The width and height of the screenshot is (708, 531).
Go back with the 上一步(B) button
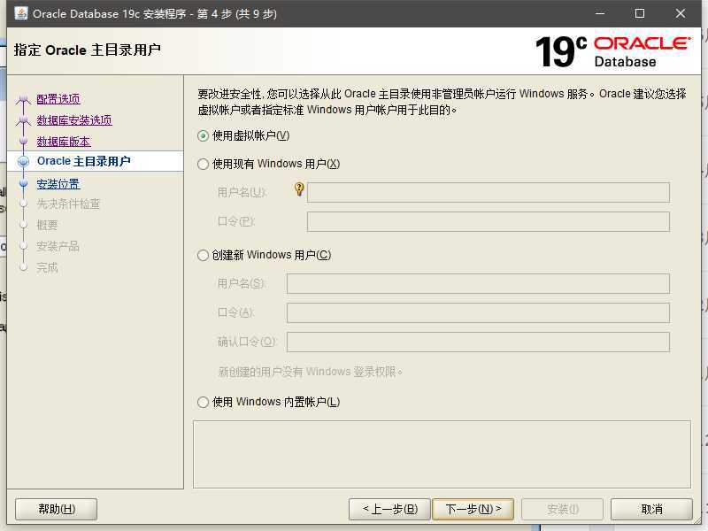(390, 510)
